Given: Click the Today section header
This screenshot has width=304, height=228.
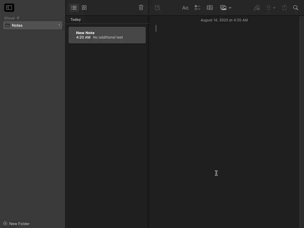Looking at the screenshot, I should pyautogui.click(x=76, y=19).
